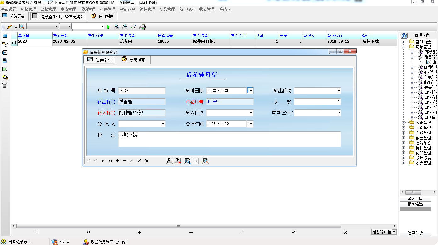Screen dimensions: 438x245
Task: Cancel the edit with the dialog's X button
Action: point(147,161)
